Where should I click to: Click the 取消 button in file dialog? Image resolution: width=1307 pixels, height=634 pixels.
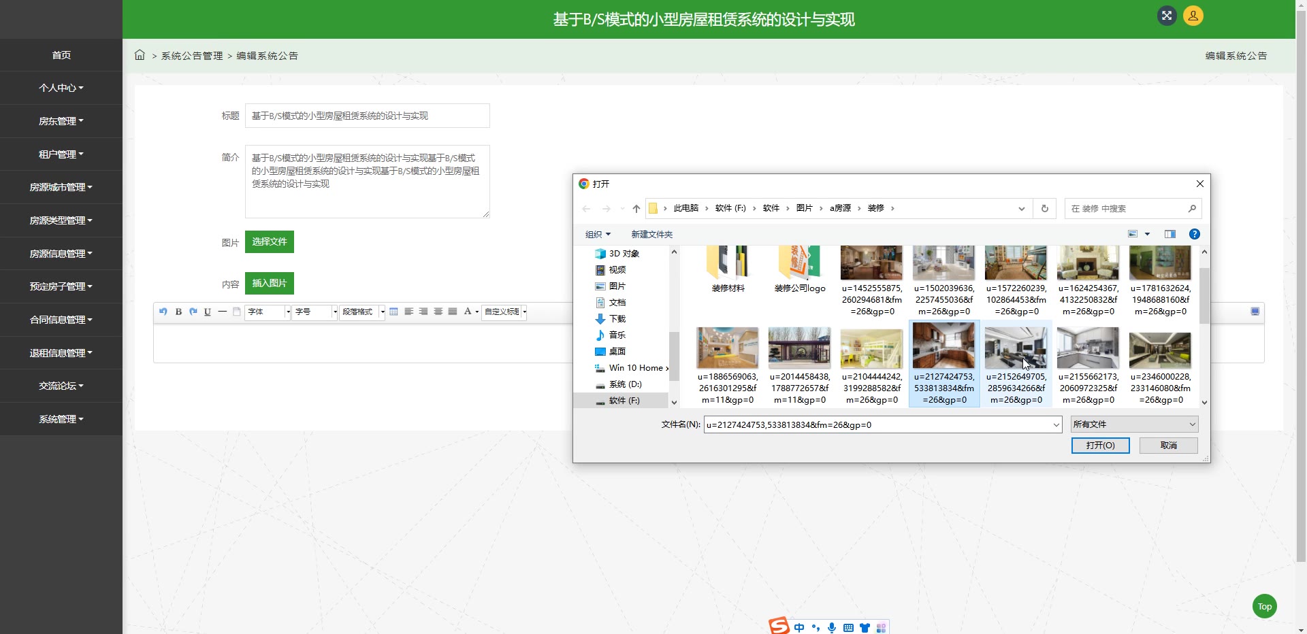pyautogui.click(x=1168, y=446)
